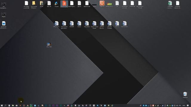
Task: Select the как windows 10.kcdb file
Action: pyautogui.click(x=140, y=5)
